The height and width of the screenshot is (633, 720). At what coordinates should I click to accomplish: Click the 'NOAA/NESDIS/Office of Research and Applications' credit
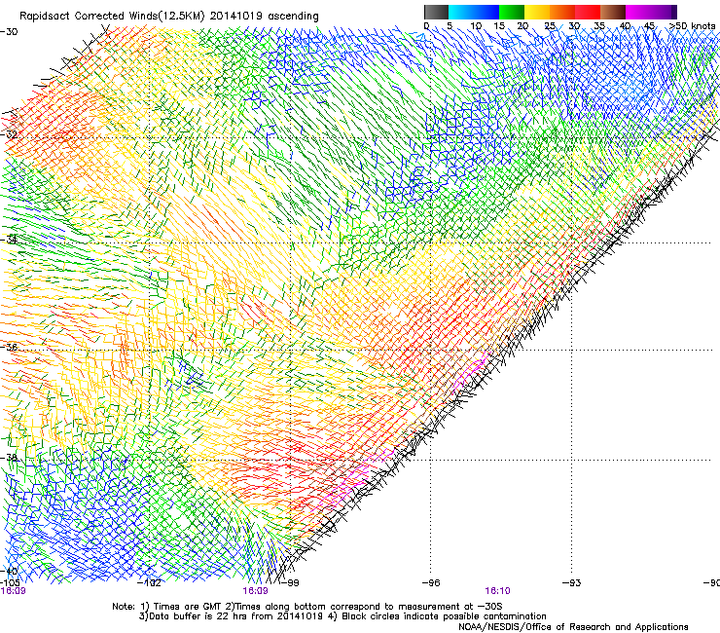[573, 627]
